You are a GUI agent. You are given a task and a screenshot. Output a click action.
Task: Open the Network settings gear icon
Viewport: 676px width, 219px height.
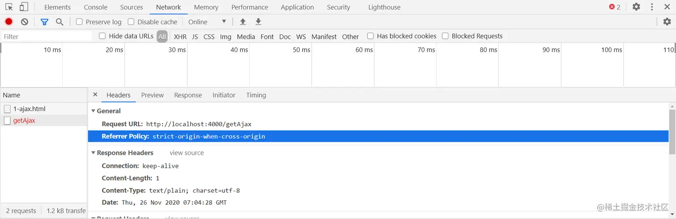coord(667,21)
